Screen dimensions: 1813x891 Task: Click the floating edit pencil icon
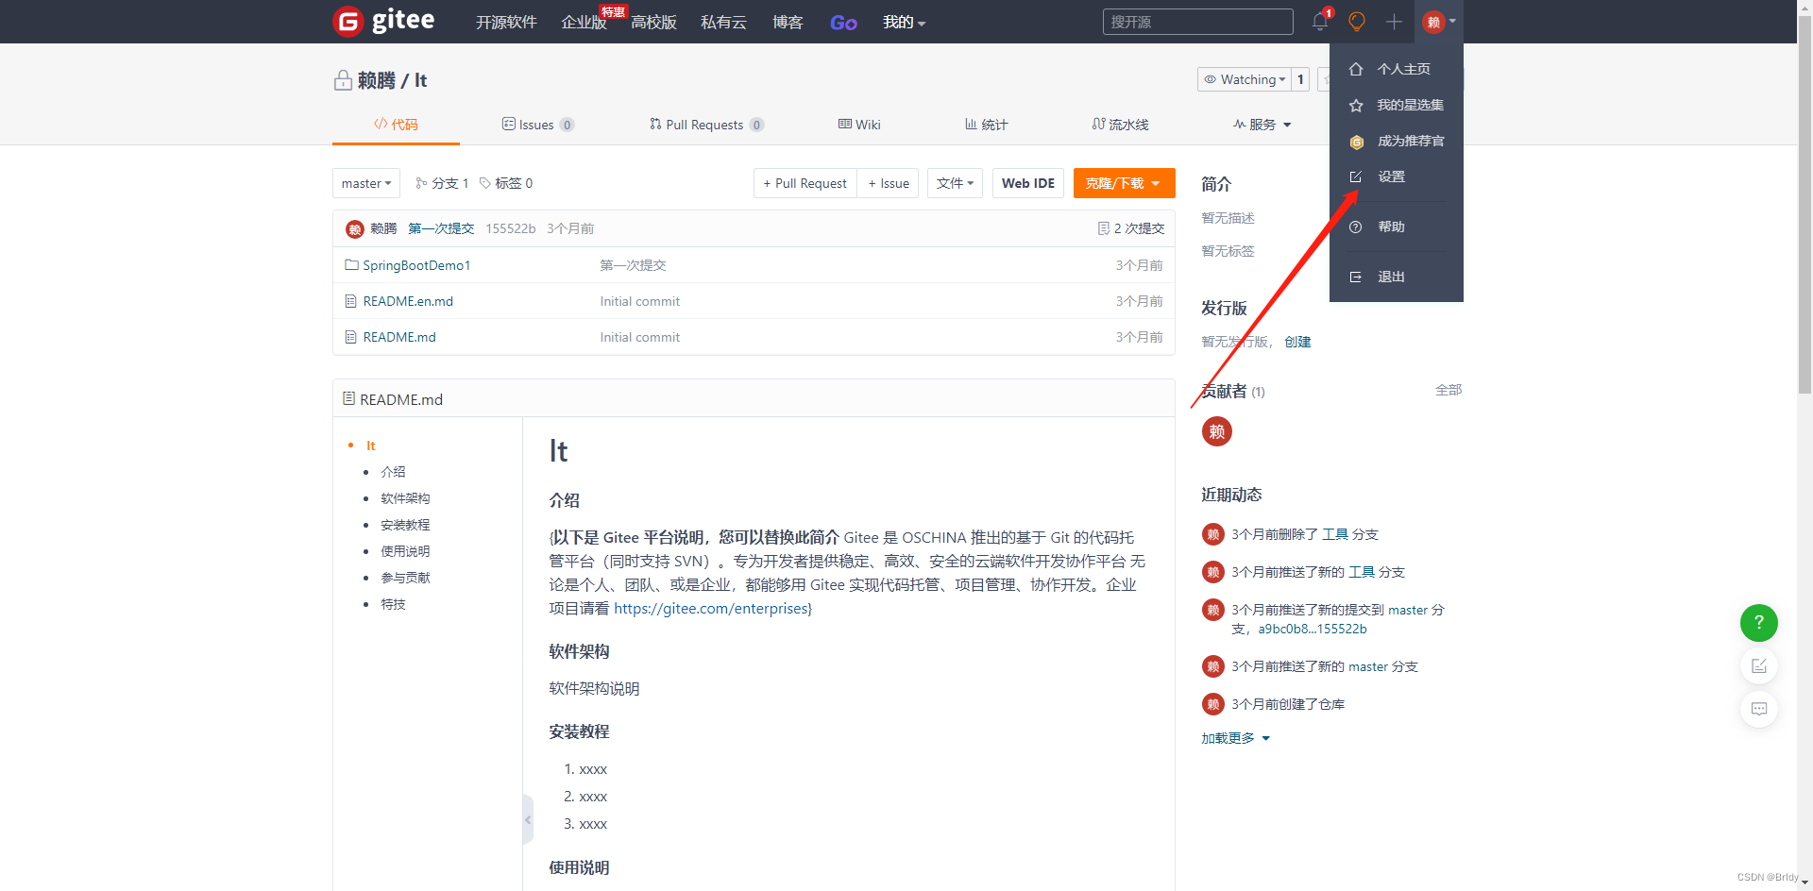coord(1758,665)
